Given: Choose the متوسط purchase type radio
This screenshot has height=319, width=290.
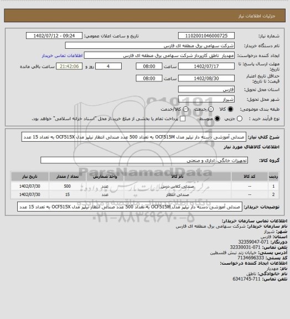Looking at the screenshot, I should (217, 119).
